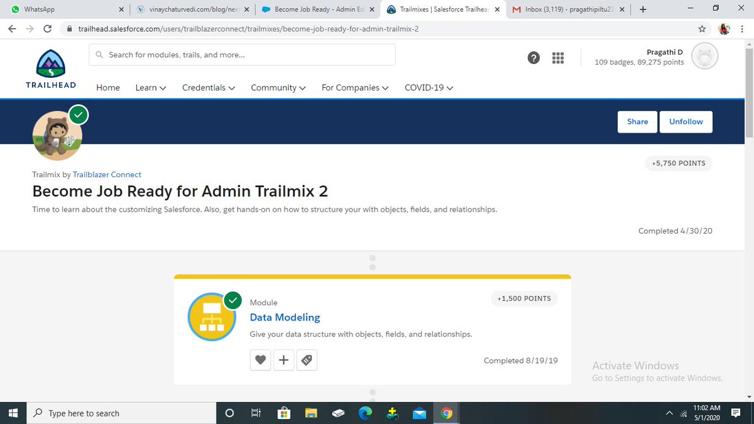Image resolution: width=754 pixels, height=424 pixels.
Task: Click the '+1,500 POINTS' label
Action: pos(524,298)
